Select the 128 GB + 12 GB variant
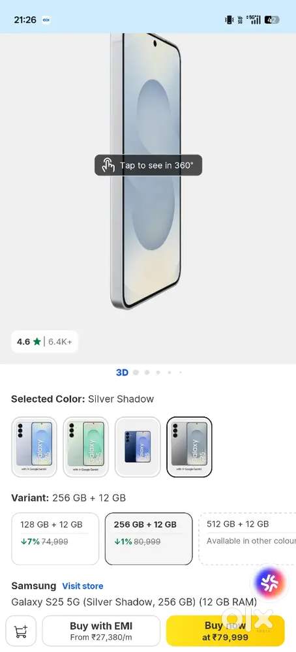Image resolution: width=296 pixels, height=652 pixels. click(x=55, y=538)
